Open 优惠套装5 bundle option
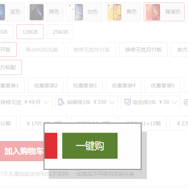 163,85
